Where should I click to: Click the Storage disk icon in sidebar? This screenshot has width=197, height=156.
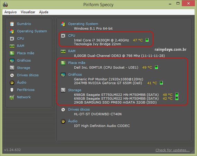click(x=12, y=68)
